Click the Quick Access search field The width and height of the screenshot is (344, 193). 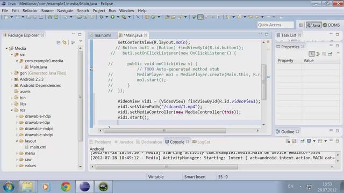[275, 25]
